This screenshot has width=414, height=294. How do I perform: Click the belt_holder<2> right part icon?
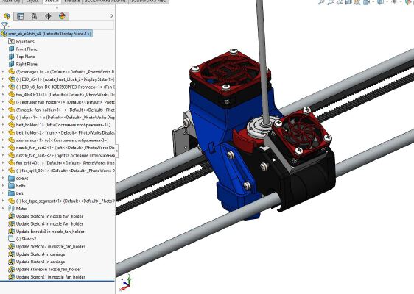(x=11, y=132)
